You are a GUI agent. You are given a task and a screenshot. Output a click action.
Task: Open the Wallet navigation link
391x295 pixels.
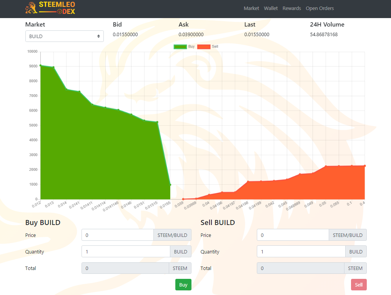[x=271, y=8]
